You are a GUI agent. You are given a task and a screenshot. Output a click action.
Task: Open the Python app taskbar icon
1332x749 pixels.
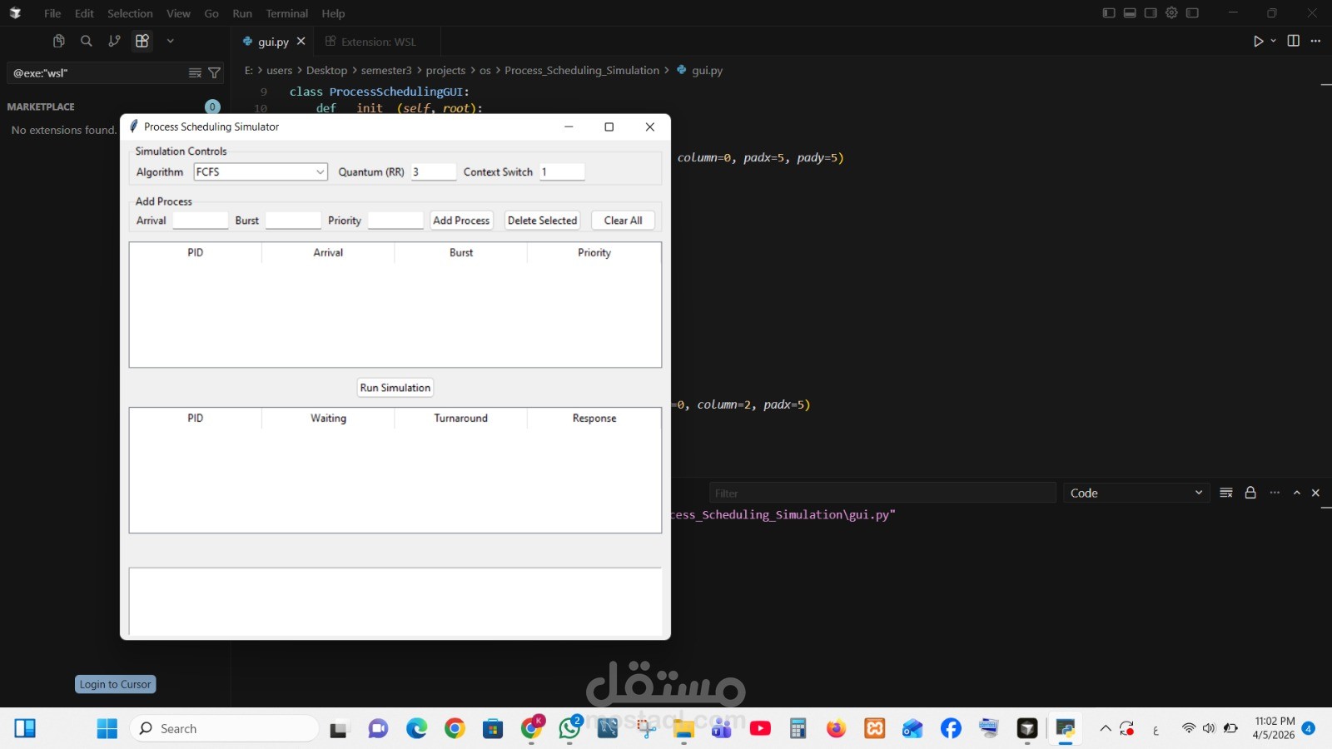coord(1066,728)
